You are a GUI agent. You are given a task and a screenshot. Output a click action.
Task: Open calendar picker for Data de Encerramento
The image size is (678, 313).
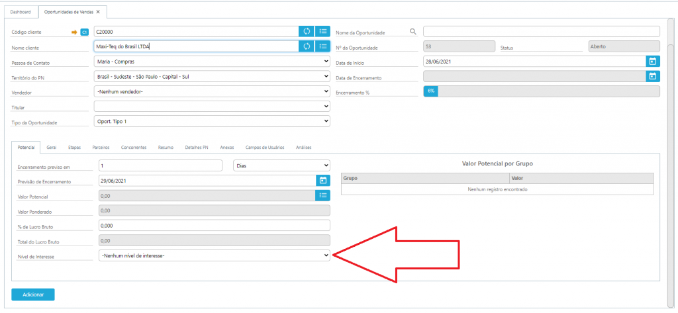click(x=652, y=76)
